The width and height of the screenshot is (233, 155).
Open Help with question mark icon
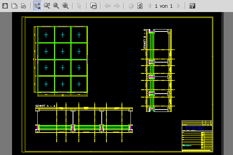pyautogui.click(x=192, y=6)
